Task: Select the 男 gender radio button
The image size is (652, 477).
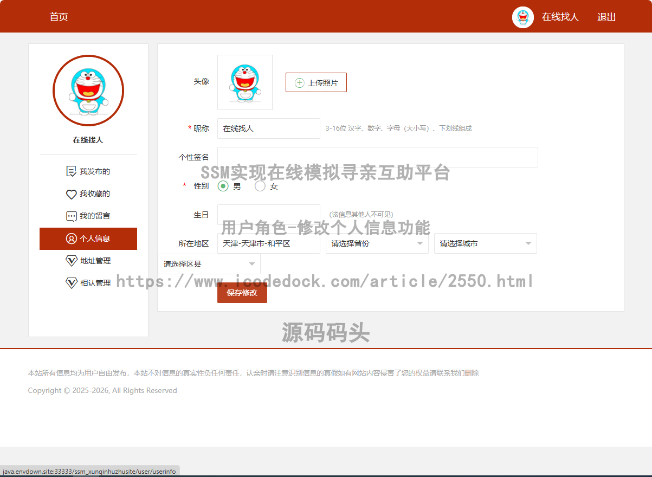Action: pyautogui.click(x=223, y=186)
